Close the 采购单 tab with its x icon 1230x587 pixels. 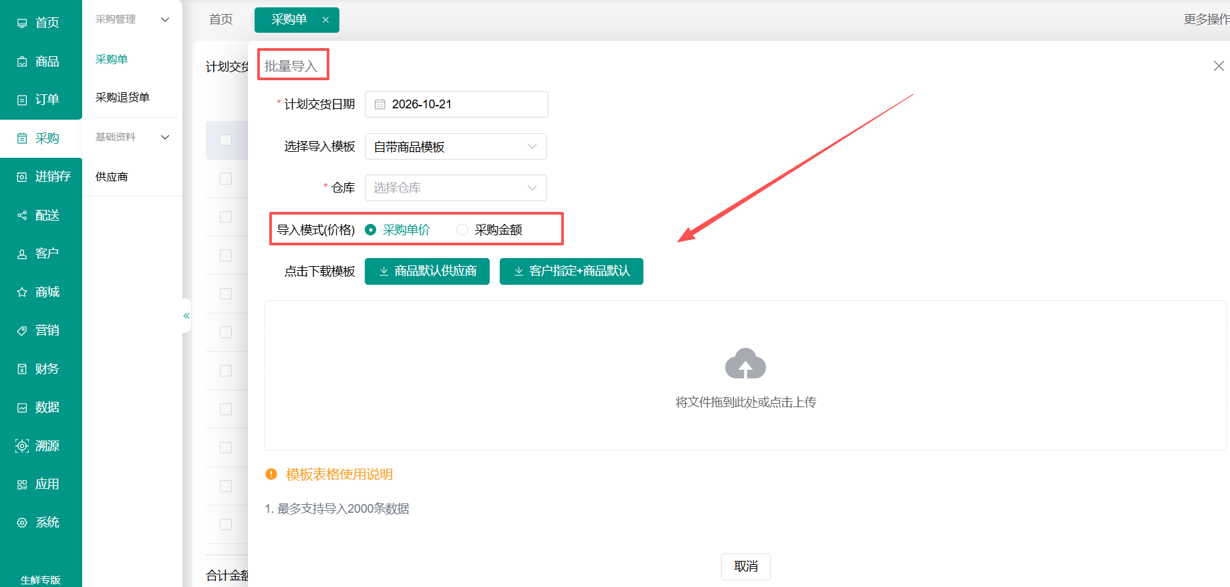pos(325,20)
